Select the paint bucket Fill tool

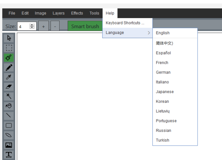pyautogui.click(x=9, y=106)
